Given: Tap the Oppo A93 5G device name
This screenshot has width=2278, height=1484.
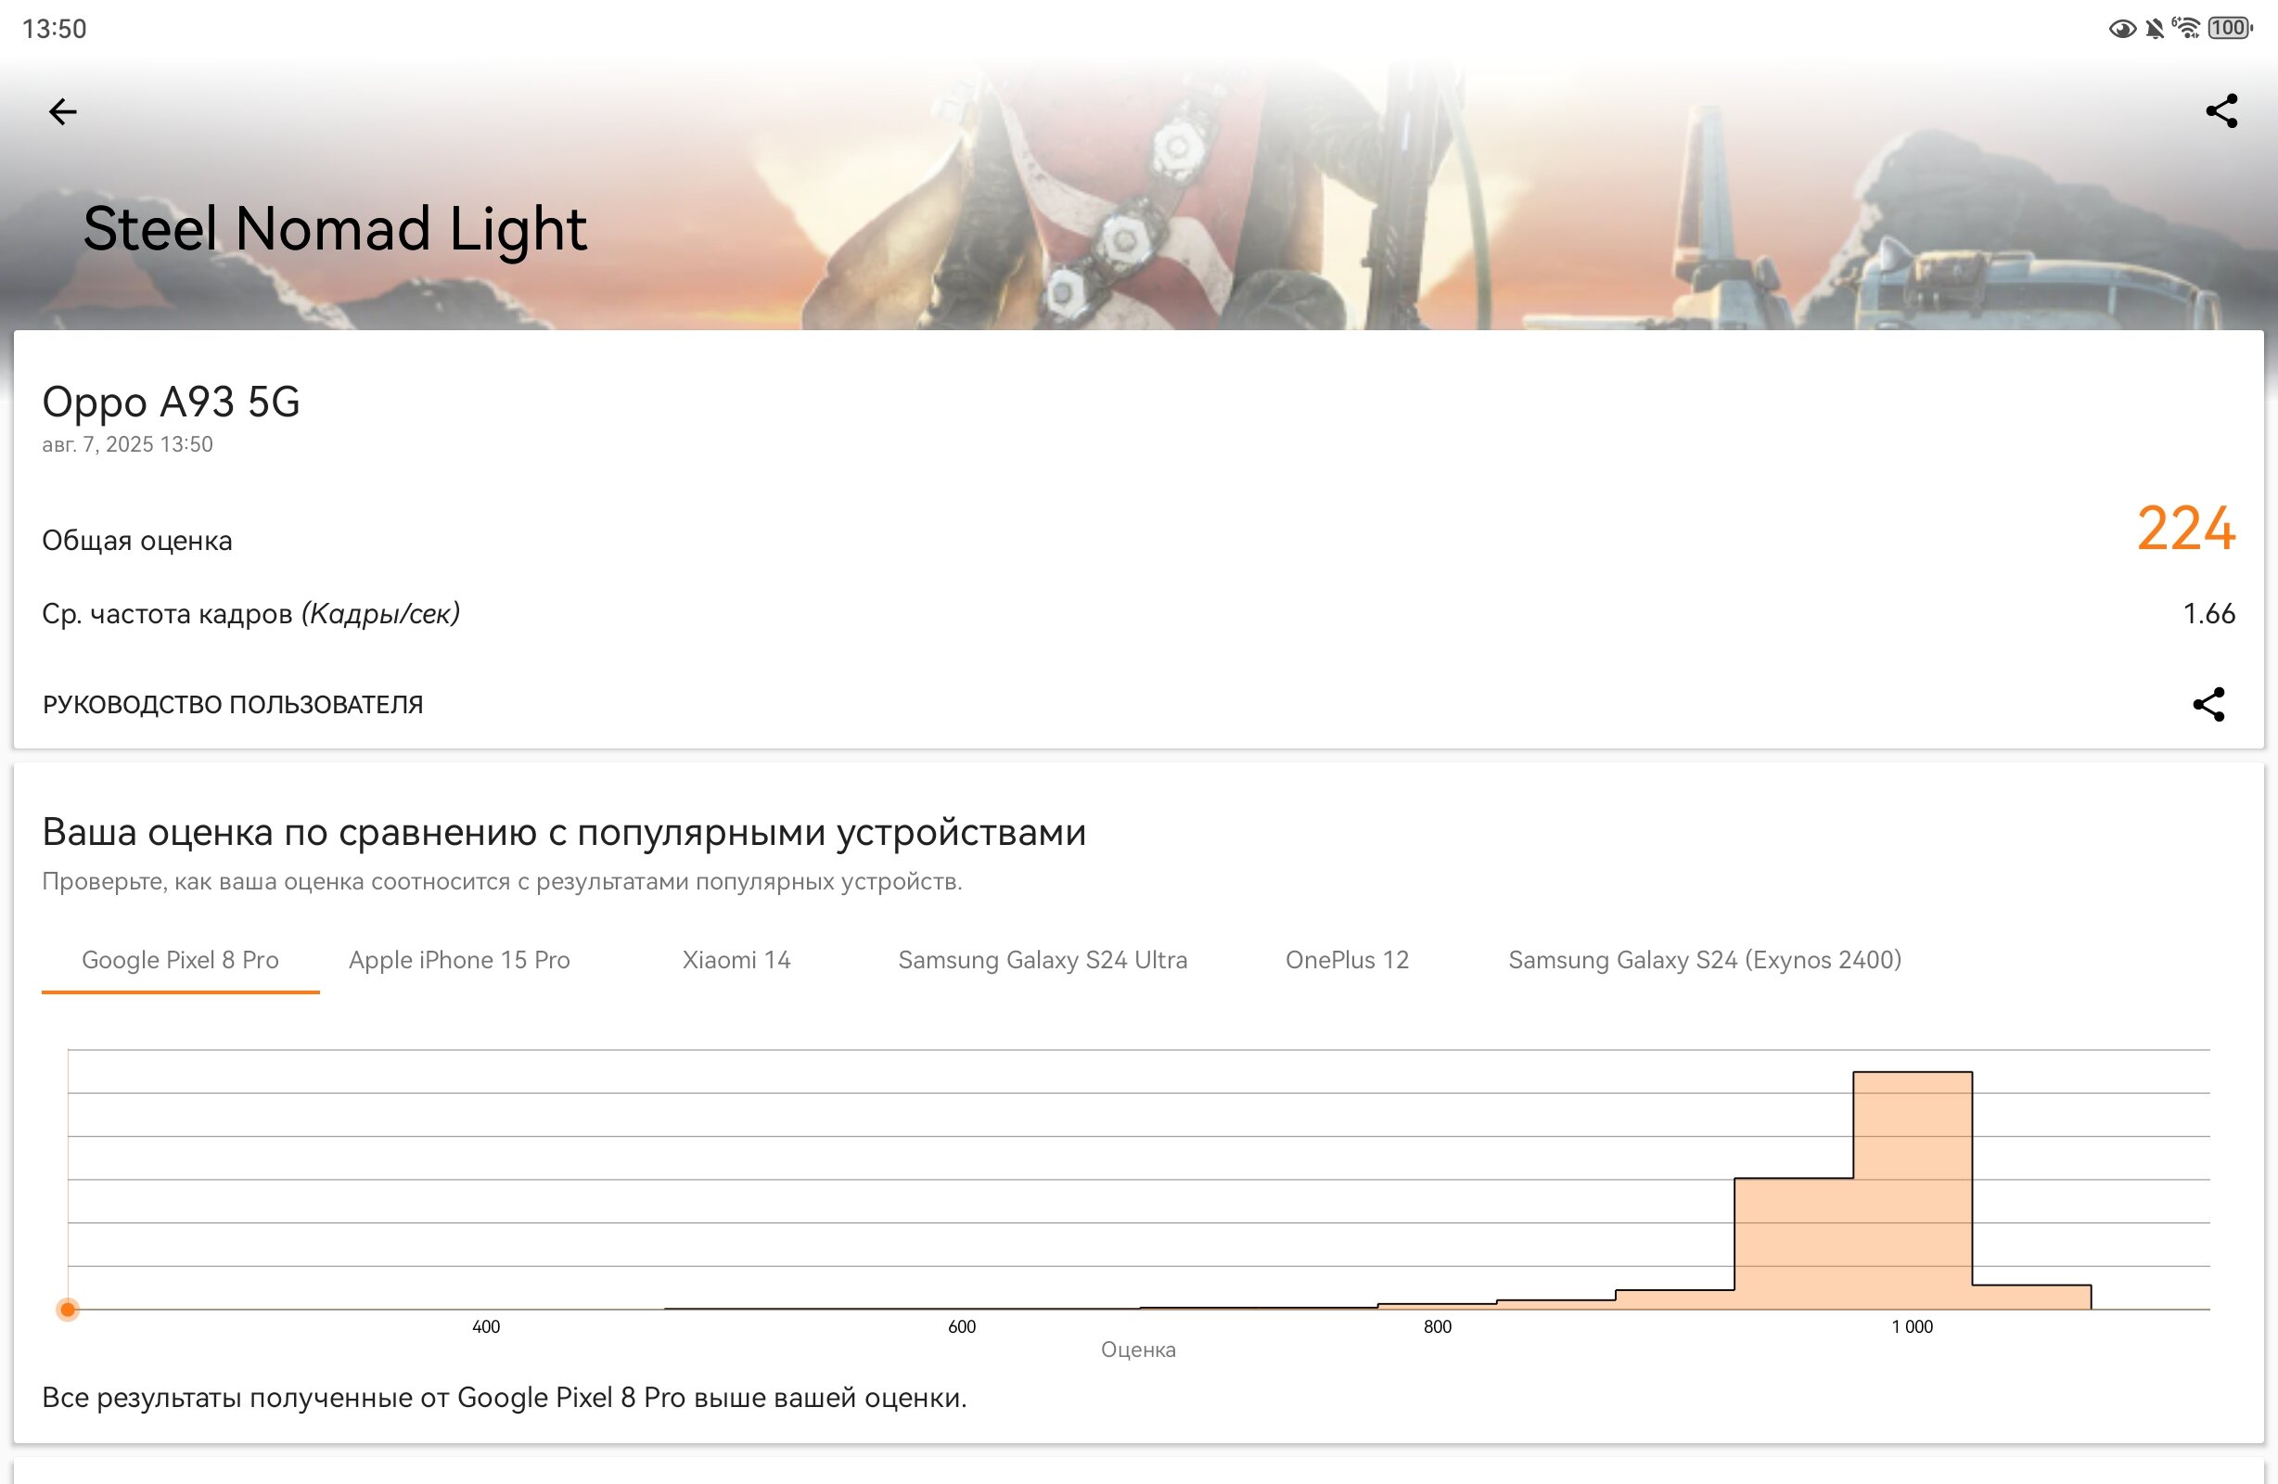Looking at the screenshot, I should (172, 403).
